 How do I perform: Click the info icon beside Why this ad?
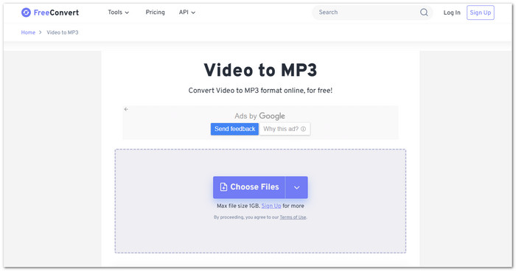pyautogui.click(x=303, y=129)
